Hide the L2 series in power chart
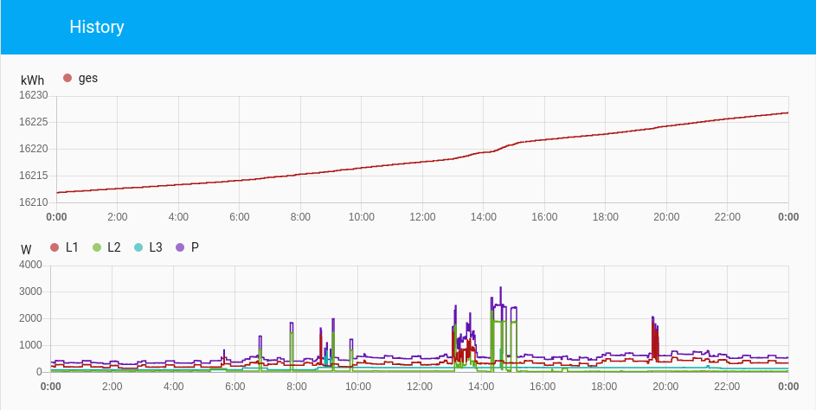Image resolution: width=816 pixels, height=410 pixels. (x=106, y=247)
